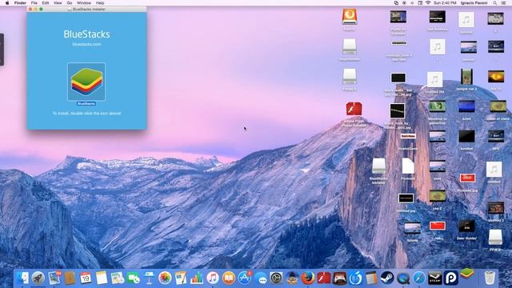This screenshot has width=512, height=288.
Task: Open the Window menu
Action: [84, 3]
